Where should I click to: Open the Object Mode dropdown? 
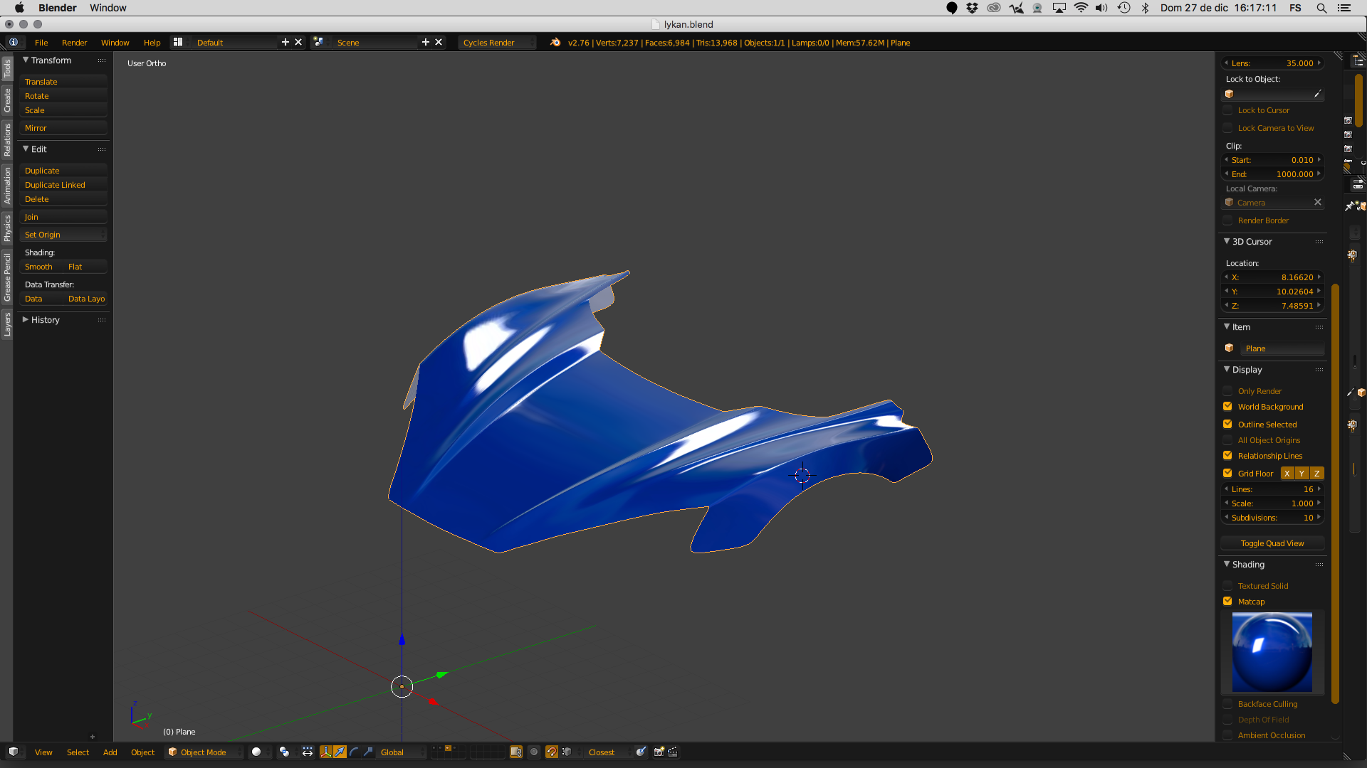(x=204, y=752)
